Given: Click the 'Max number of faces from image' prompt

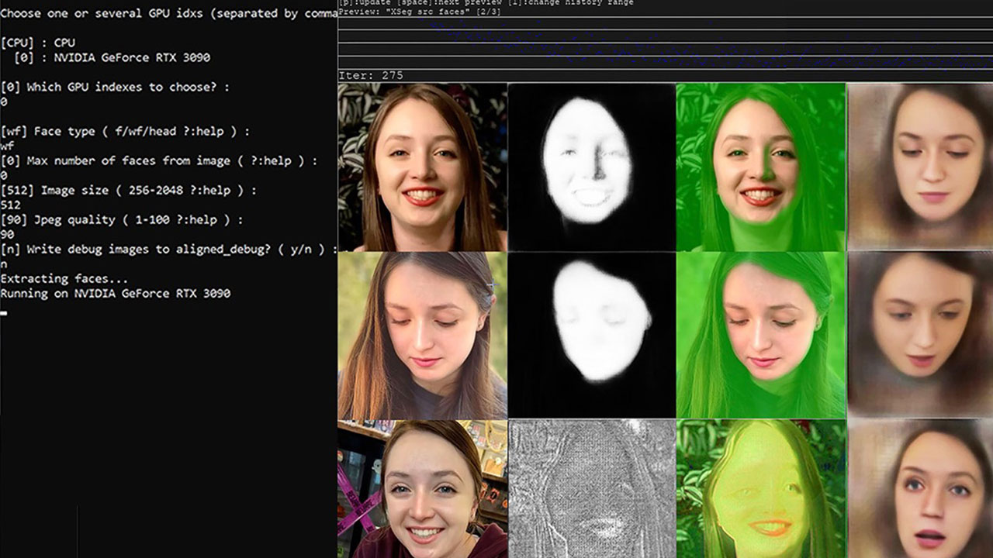Looking at the screenshot, I should pyautogui.click(x=159, y=160).
